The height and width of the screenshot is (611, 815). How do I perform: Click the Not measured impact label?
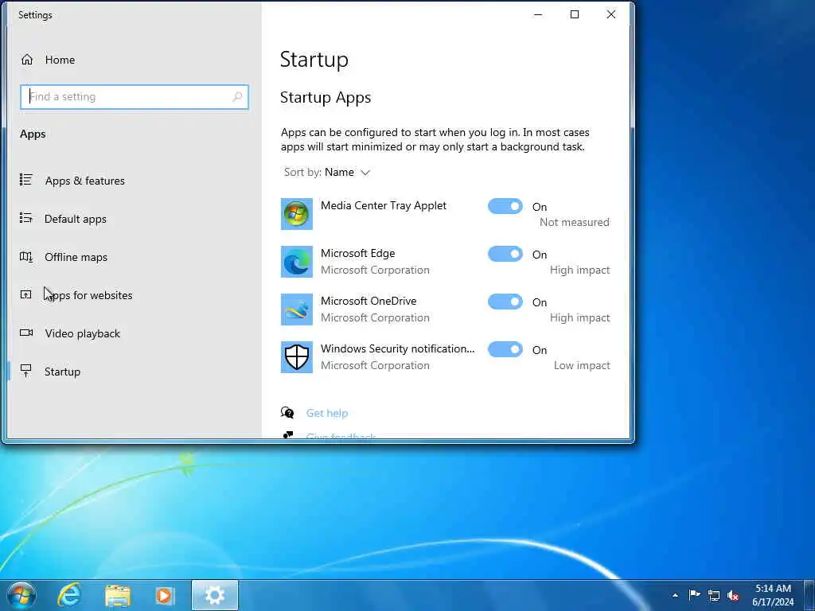[x=575, y=222]
